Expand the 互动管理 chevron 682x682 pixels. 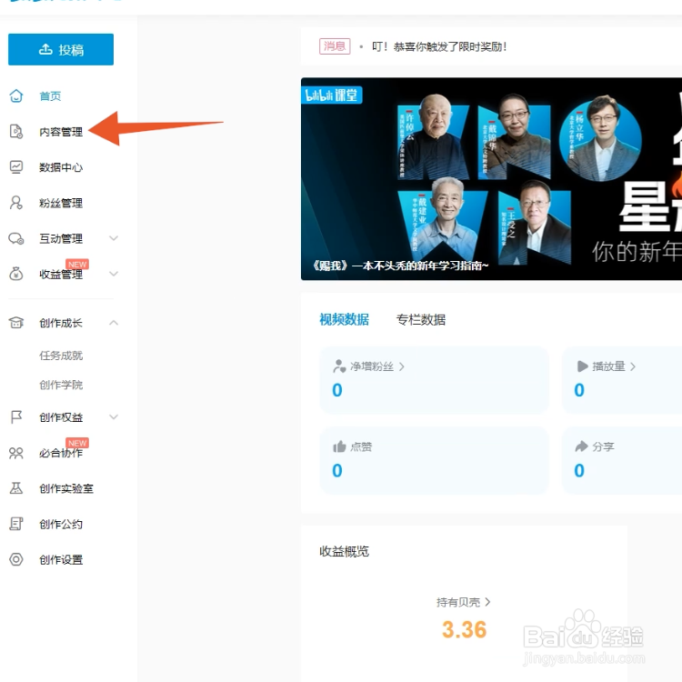pos(114,238)
